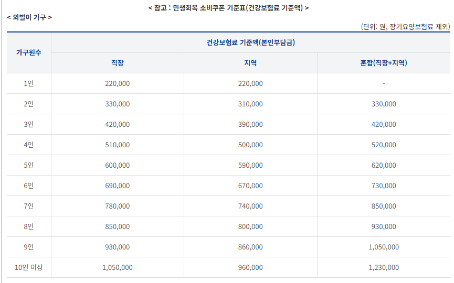This screenshot has width=454, height=283.
Task: Select 510,000 in 4인 직장 cell
Action: pos(117,145)
